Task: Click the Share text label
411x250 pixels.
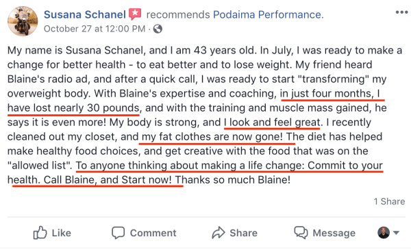Action: click(243, 233)
